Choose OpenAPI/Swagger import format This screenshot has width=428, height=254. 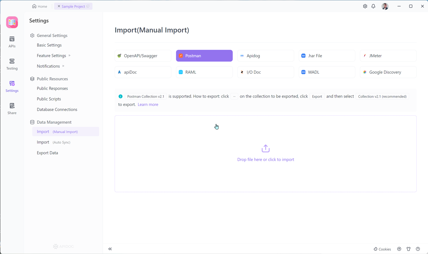coord(143,56)
